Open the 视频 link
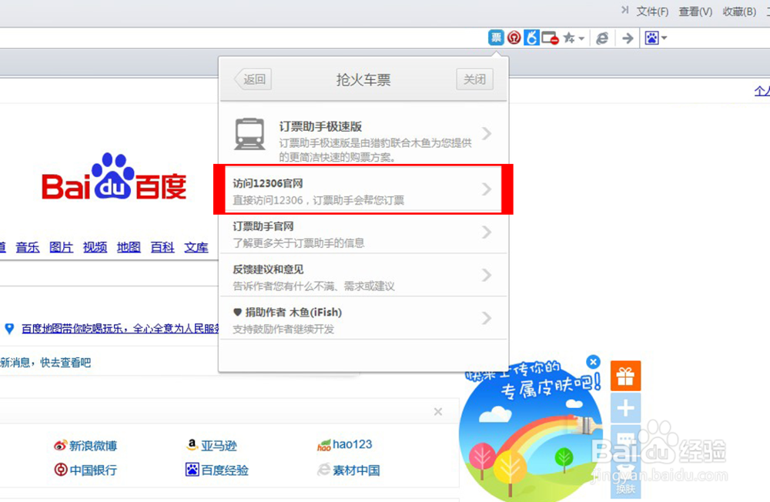 click(x=95, y=247)
